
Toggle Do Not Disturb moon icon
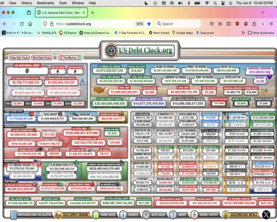coord(146,3)
